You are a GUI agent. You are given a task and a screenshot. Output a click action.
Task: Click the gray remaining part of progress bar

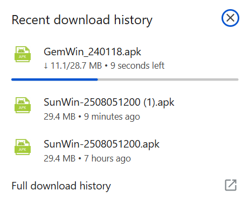click(168, 79)
